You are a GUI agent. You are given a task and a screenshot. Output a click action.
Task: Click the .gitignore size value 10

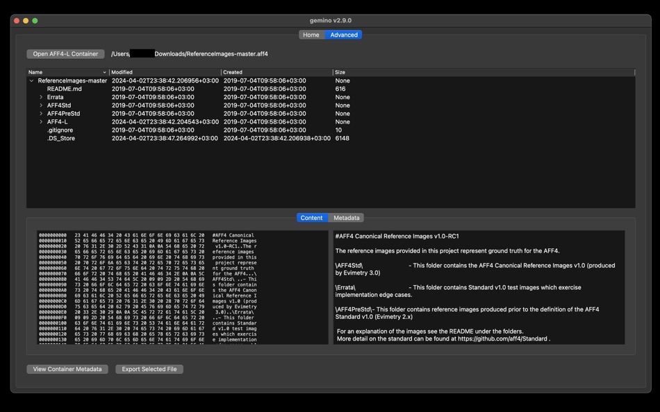[x=338, y=130]
